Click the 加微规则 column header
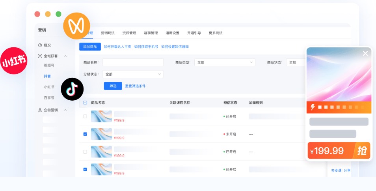Viewport: 376px width, 191px height. [256, 103]
